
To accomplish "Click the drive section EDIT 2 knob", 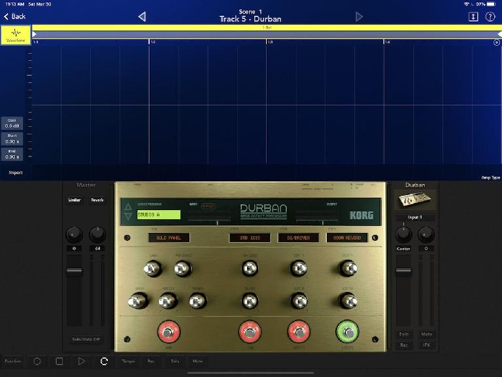I will pyautogui.click(x=299, y=301).
